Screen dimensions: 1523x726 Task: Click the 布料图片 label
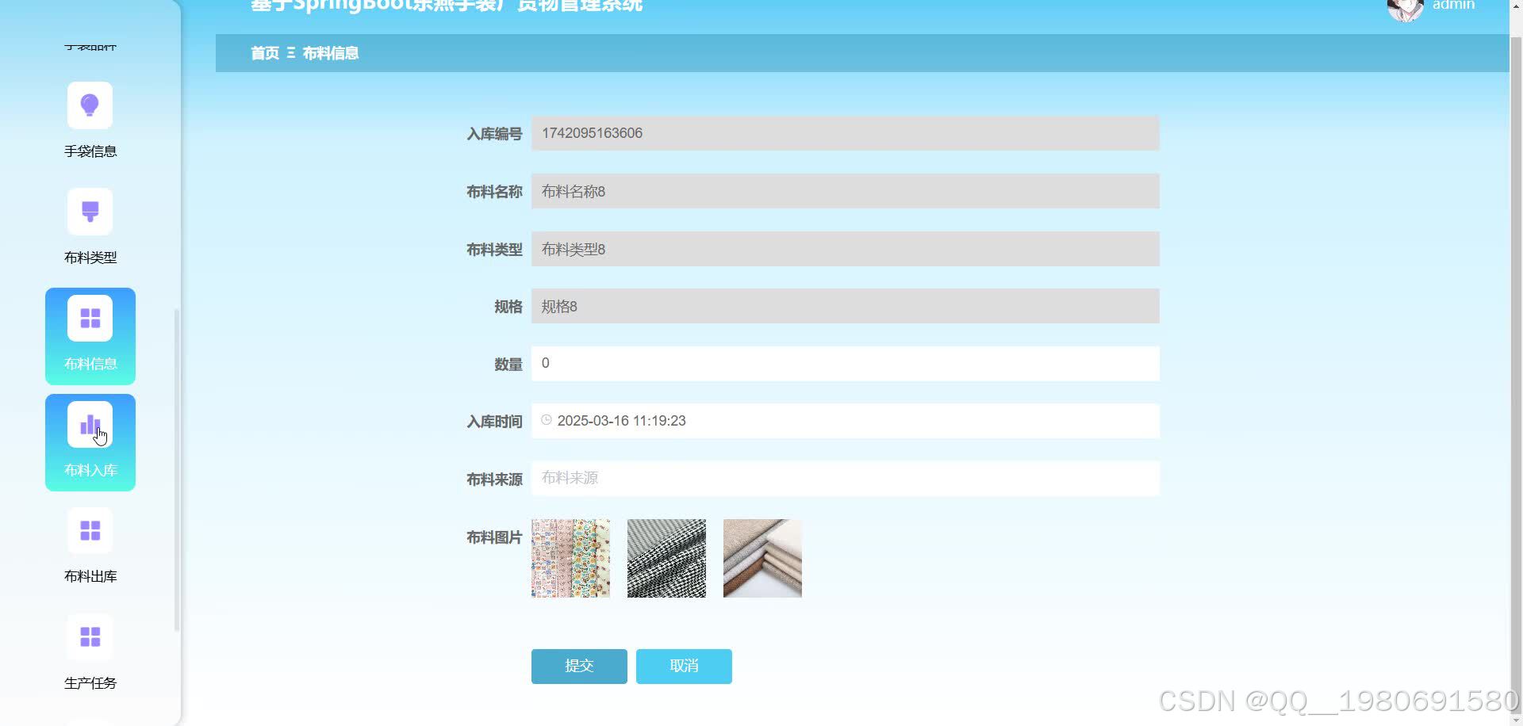494,537
